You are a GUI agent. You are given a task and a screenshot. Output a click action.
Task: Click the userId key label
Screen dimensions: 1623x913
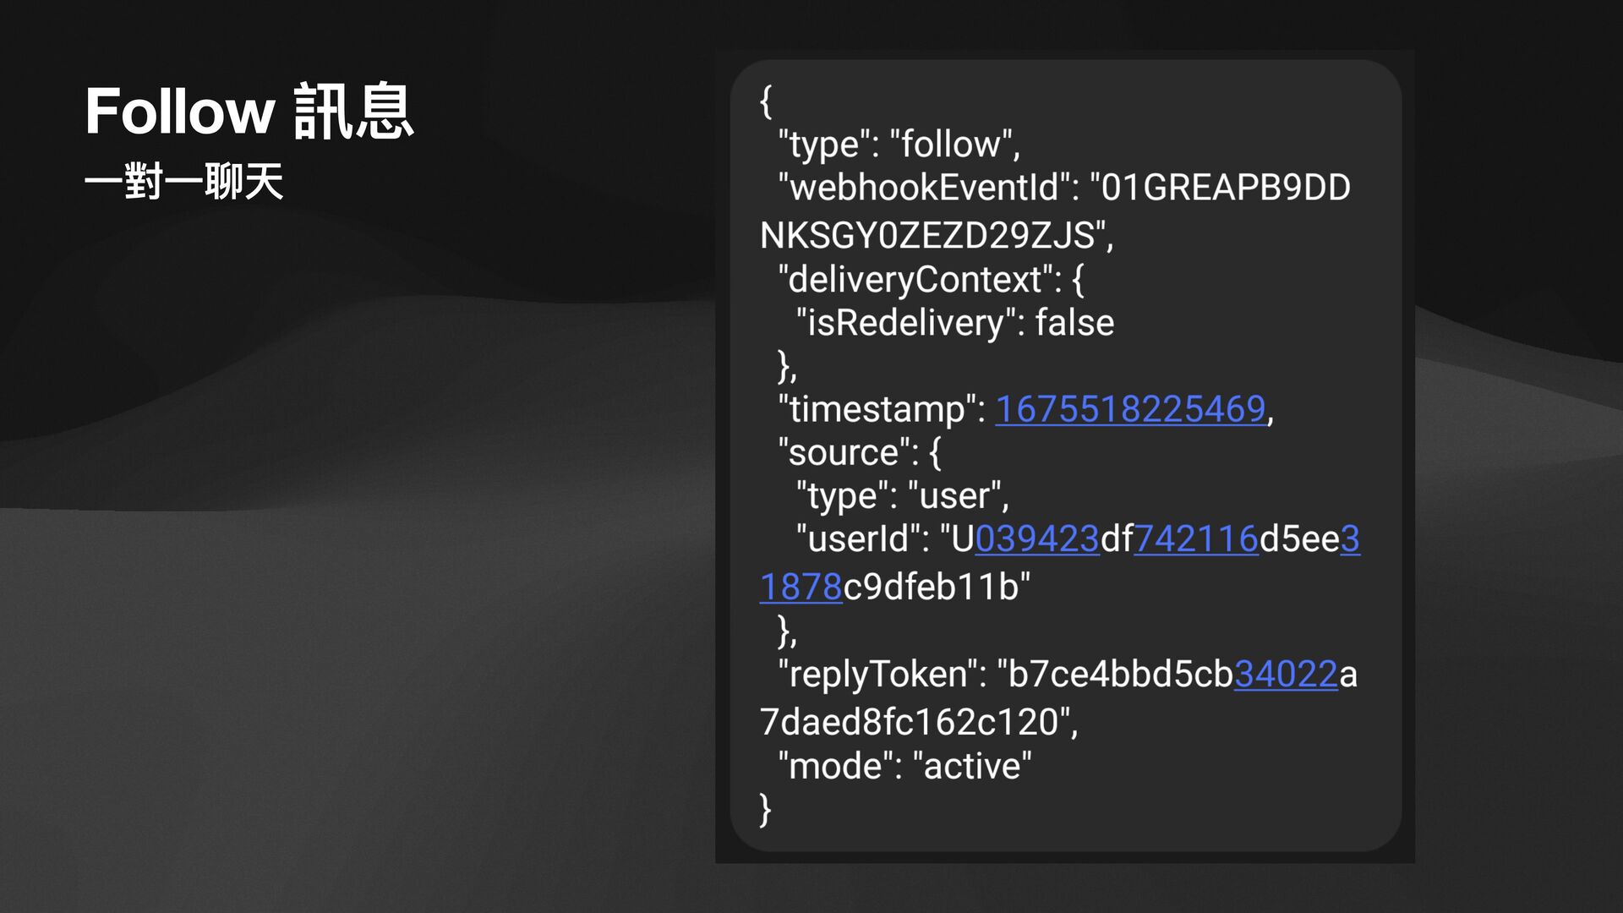pos(863,539)
